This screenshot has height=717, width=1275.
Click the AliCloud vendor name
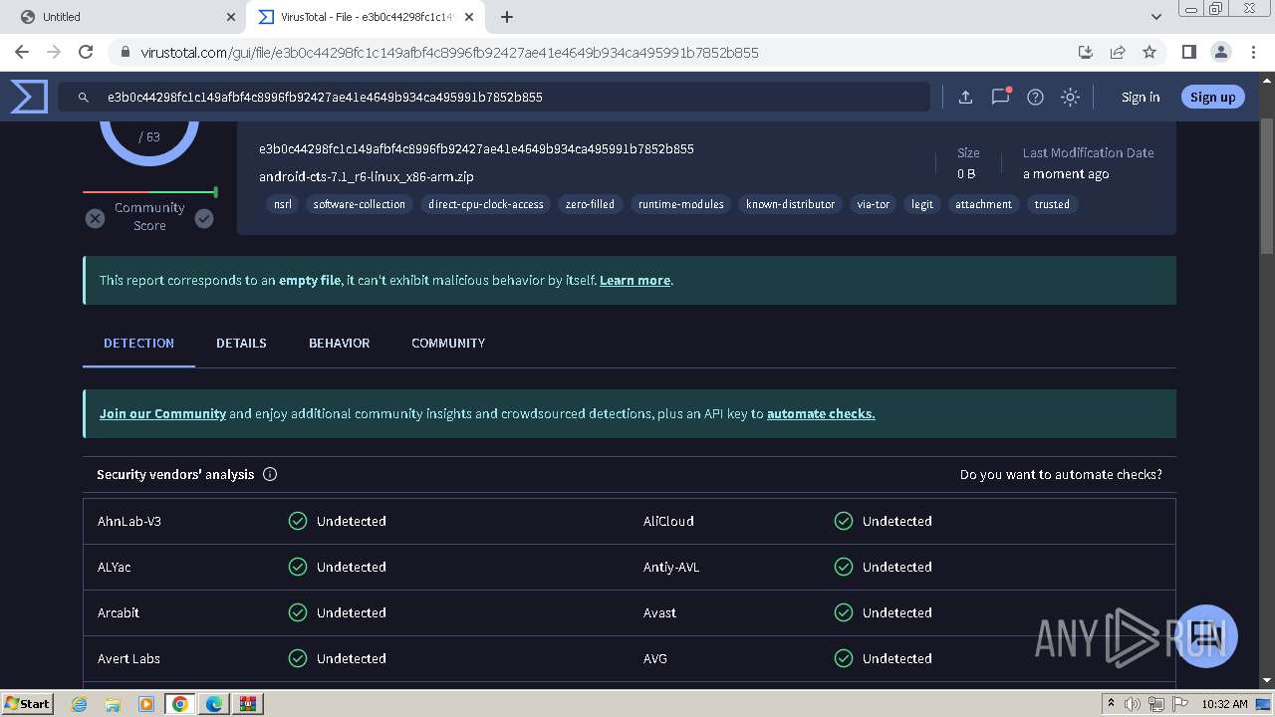[668, 521]
